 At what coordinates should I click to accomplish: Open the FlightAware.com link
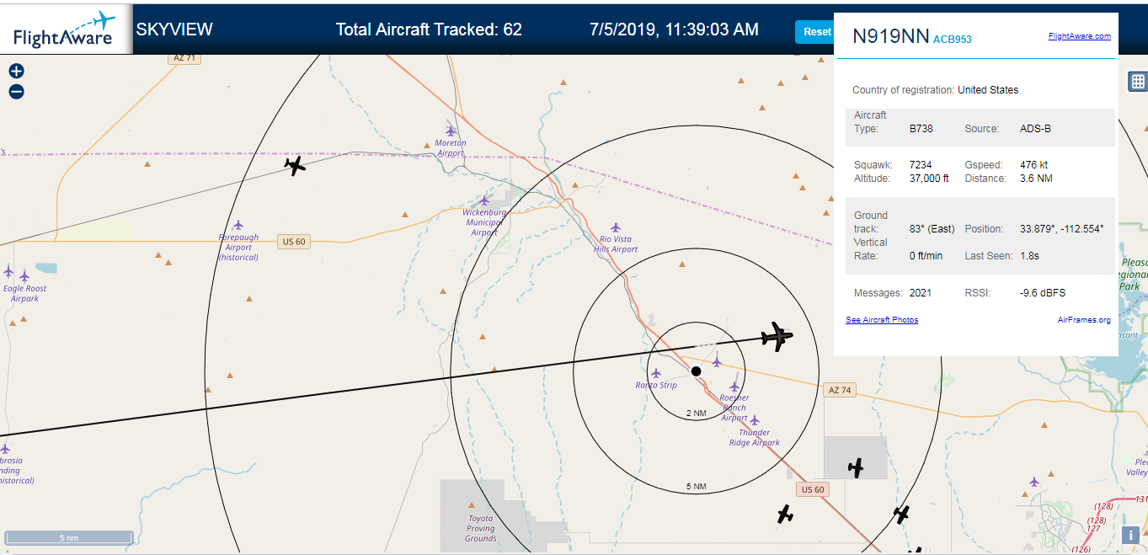click(1080, 36)
